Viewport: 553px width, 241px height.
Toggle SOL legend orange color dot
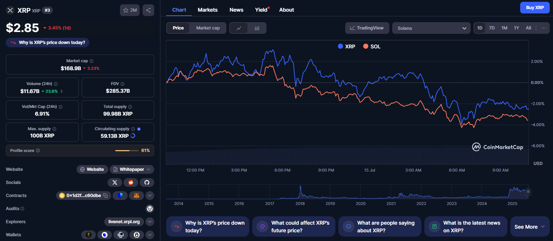pos(366,47)
